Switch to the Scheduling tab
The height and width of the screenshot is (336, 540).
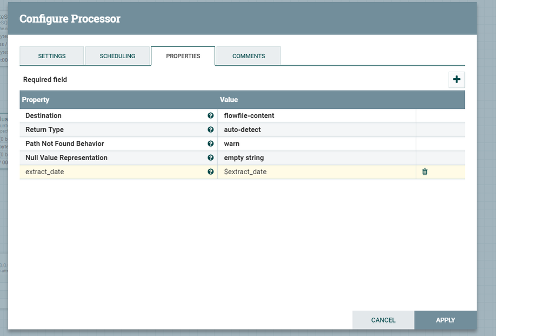tap(117, 56)
